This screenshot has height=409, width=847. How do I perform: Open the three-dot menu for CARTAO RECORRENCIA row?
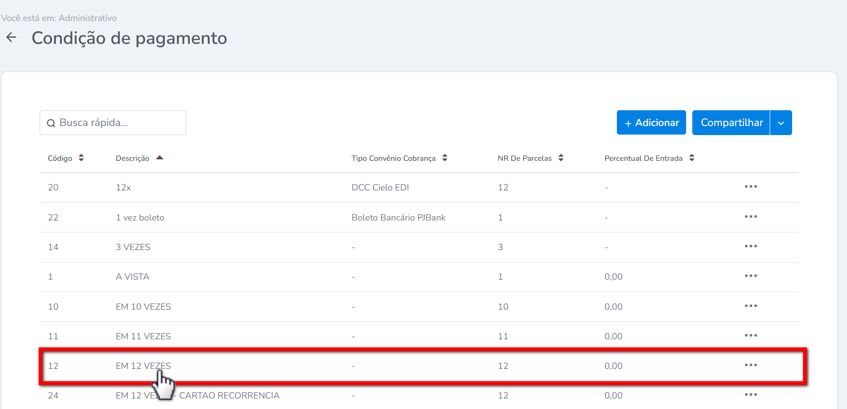tap(751, 395)
